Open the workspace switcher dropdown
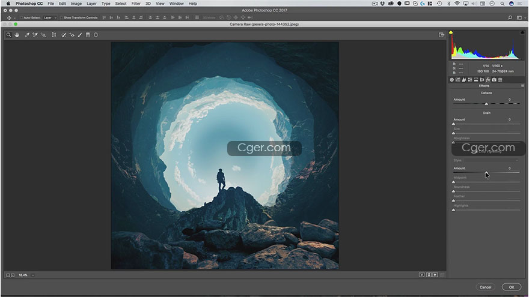The height and width of the screenshot is (297, 529). tap(519, 17)
